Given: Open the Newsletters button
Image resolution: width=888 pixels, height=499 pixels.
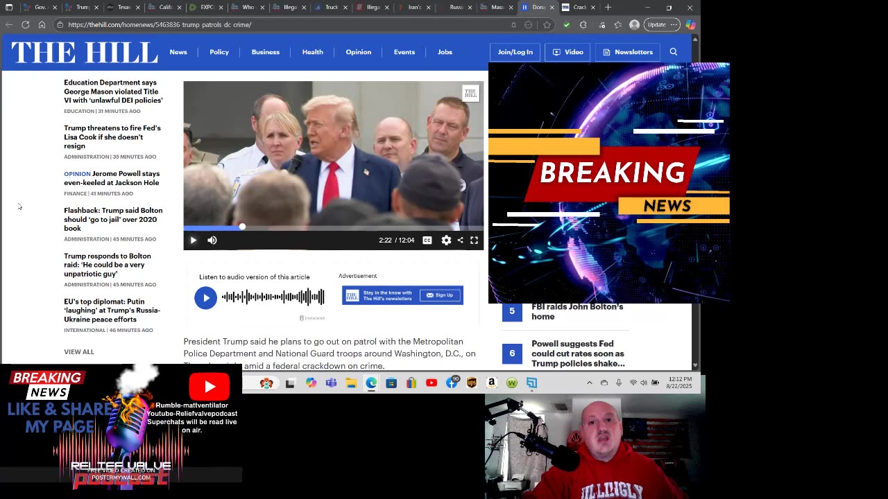Looking at the screenshot, I should tap(628, 52).
